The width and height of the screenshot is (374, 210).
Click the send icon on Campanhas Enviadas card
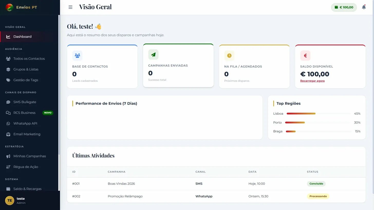pyautogui.click(x=153, y=54)
